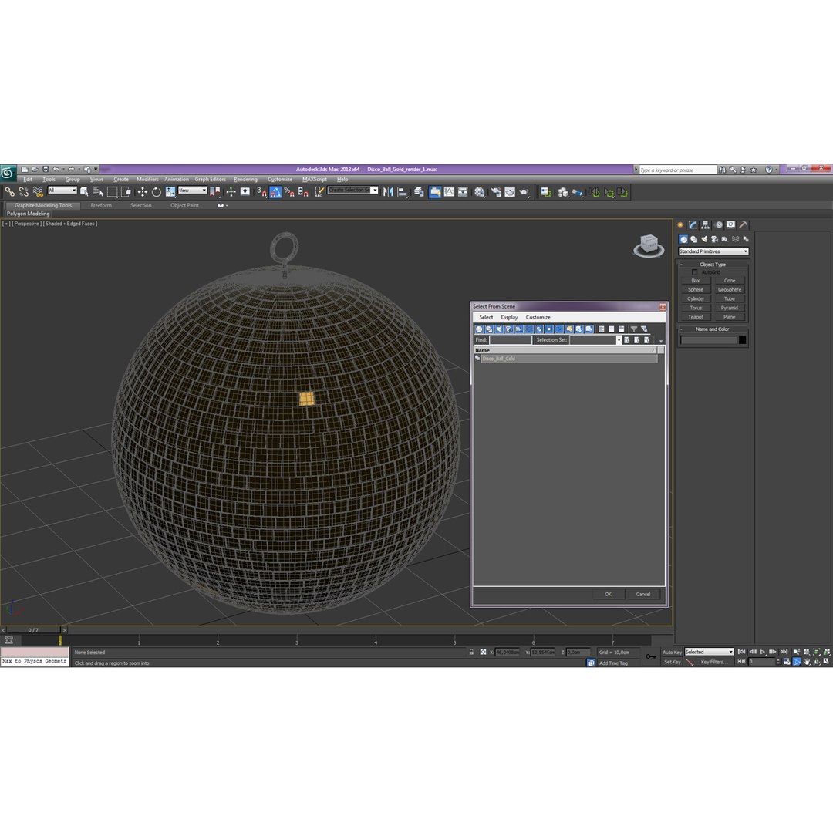833x833 pixels.
Task: Toggle the selection lock in status bar
Action: point(471,652)
